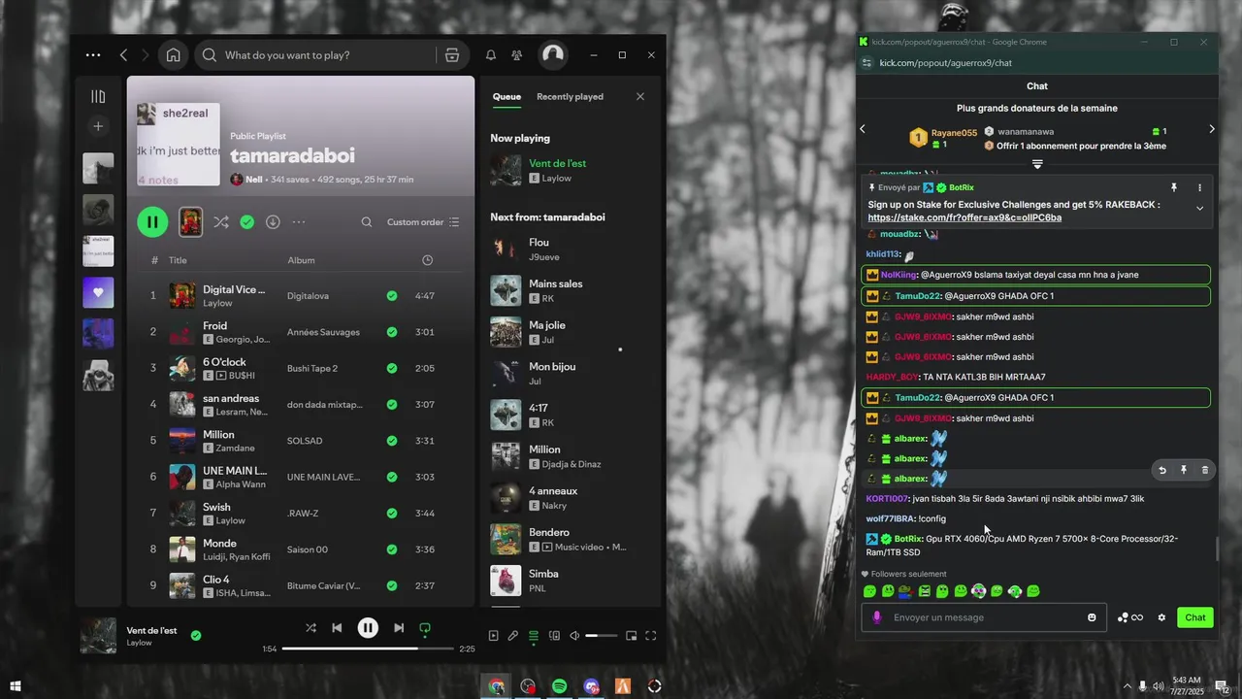Select the Monde track row
Viewport: 1242px width, 699px height.
point(301,549)
